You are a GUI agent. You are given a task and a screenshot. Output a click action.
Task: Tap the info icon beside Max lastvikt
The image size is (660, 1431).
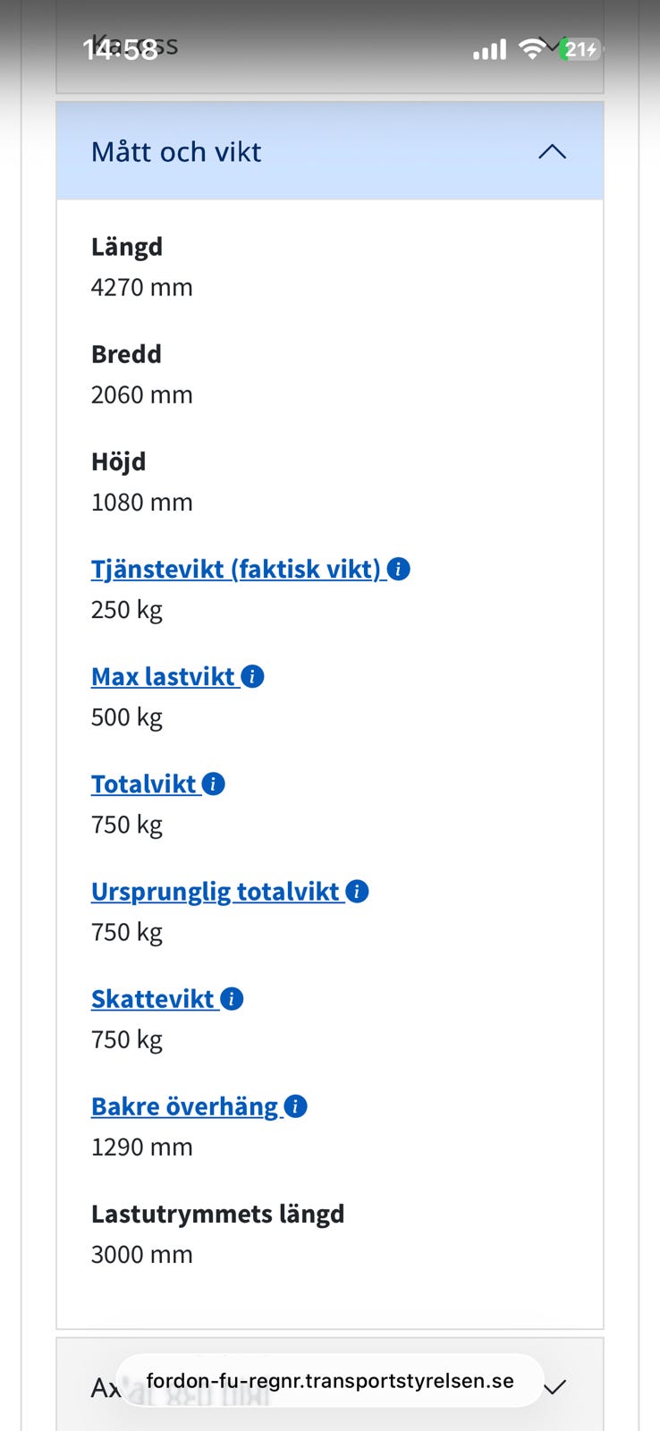click(253, 676)
